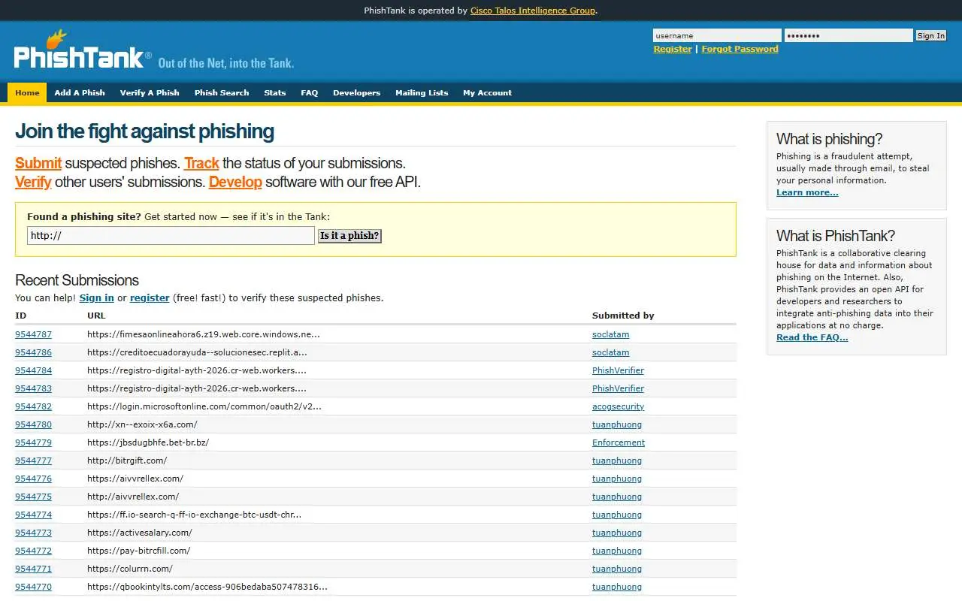
Task: Click the Register link under the login fields
Action: coord(673,49)
